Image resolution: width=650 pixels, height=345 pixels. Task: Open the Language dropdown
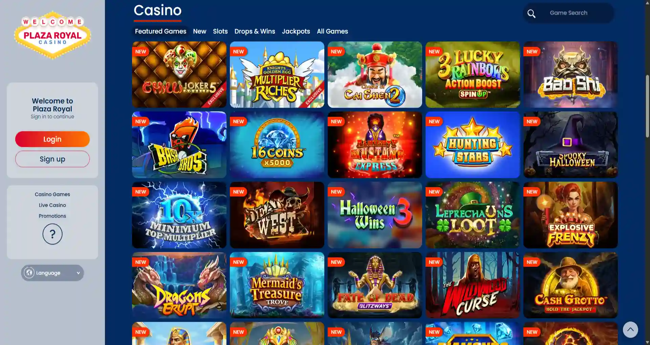[52, 273]
